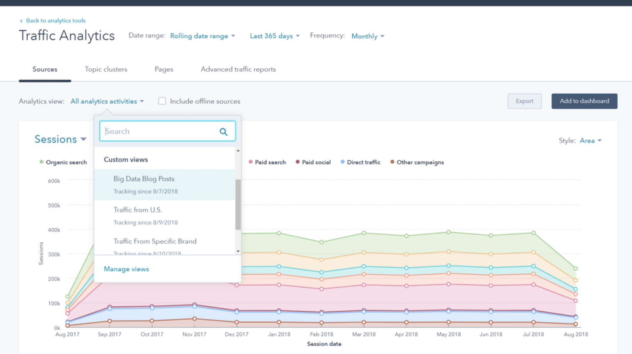
Task: Click the Custom views heading
Action: 126,160
